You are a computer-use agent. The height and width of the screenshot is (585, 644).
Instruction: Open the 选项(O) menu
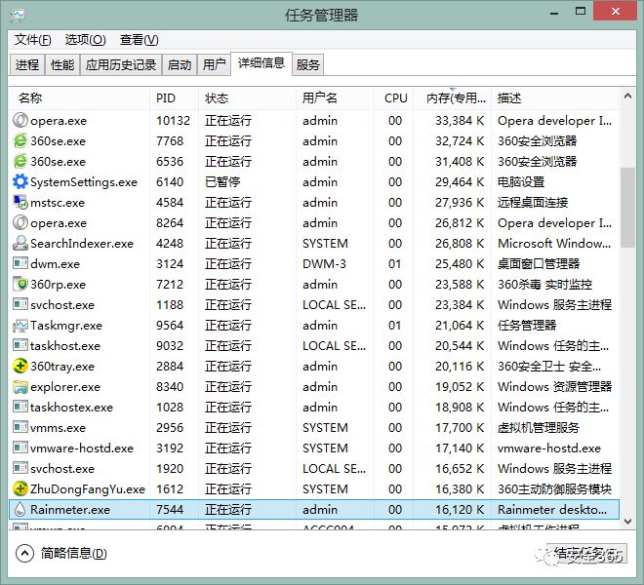[x=86, y=40]
